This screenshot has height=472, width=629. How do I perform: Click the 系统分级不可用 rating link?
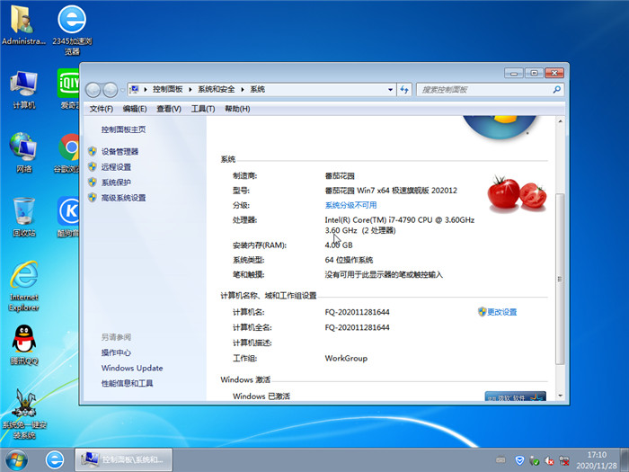pos(350,205)
